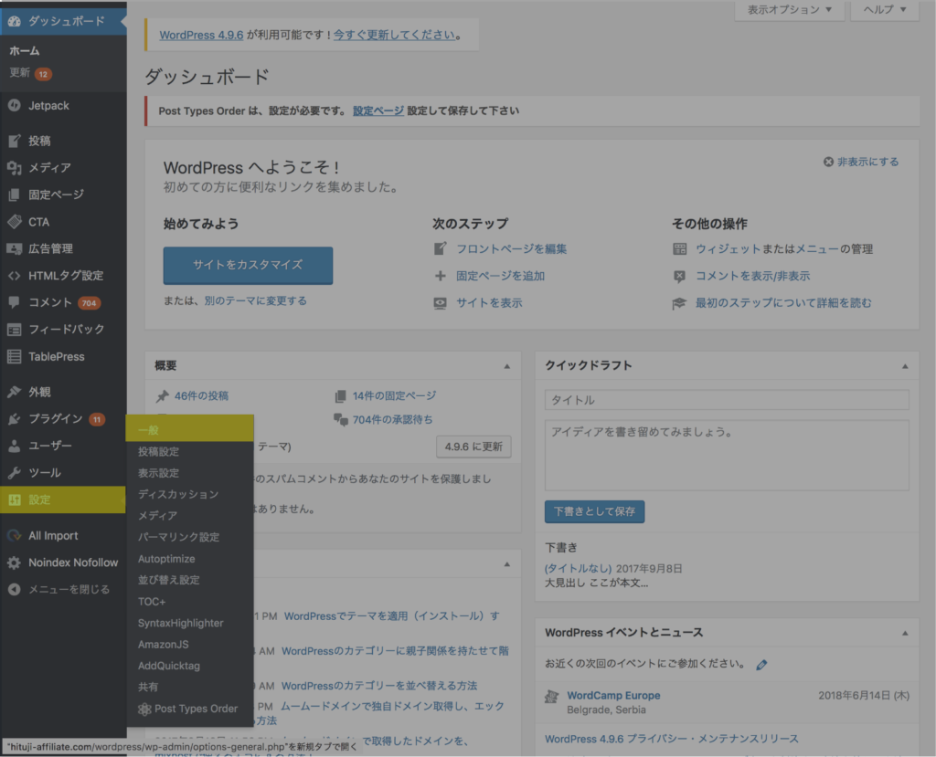Click the 4.9.6 に更新 button

(x=473, y=447)
